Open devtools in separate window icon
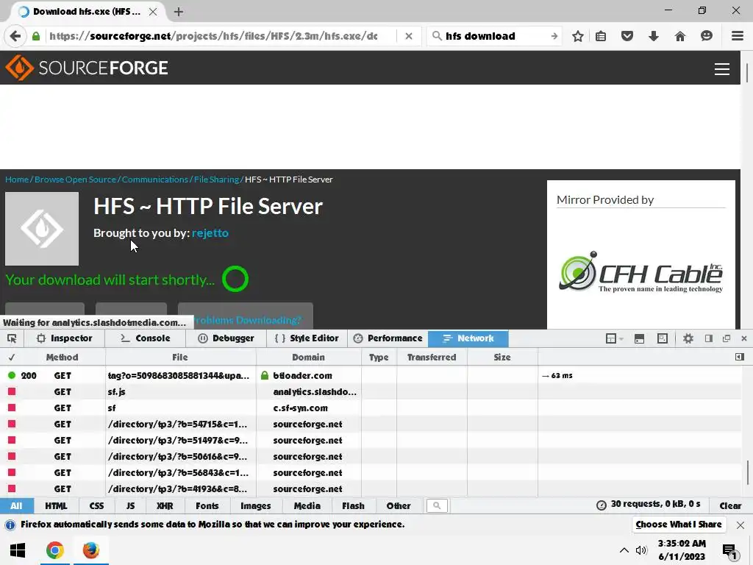Viewport: 753px width, 565px height. point(727,338)
